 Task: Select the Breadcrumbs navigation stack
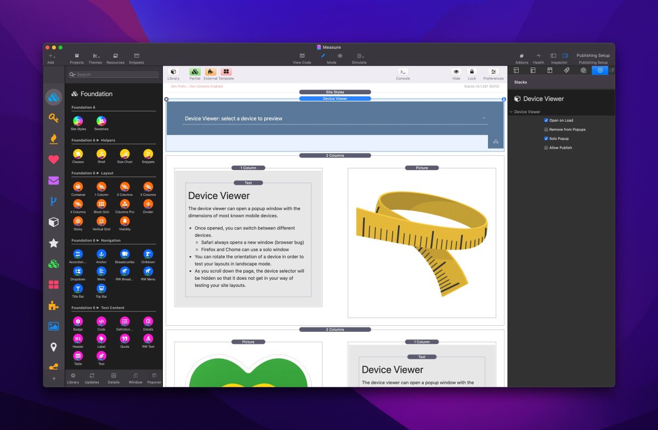(125, 254)
